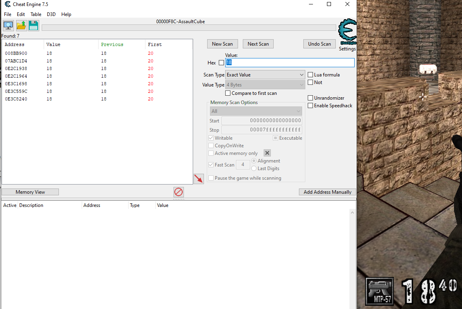462x309 pixels.
Task: Click the address list scrollbar up arrow
Action: [x=352, y=213]
